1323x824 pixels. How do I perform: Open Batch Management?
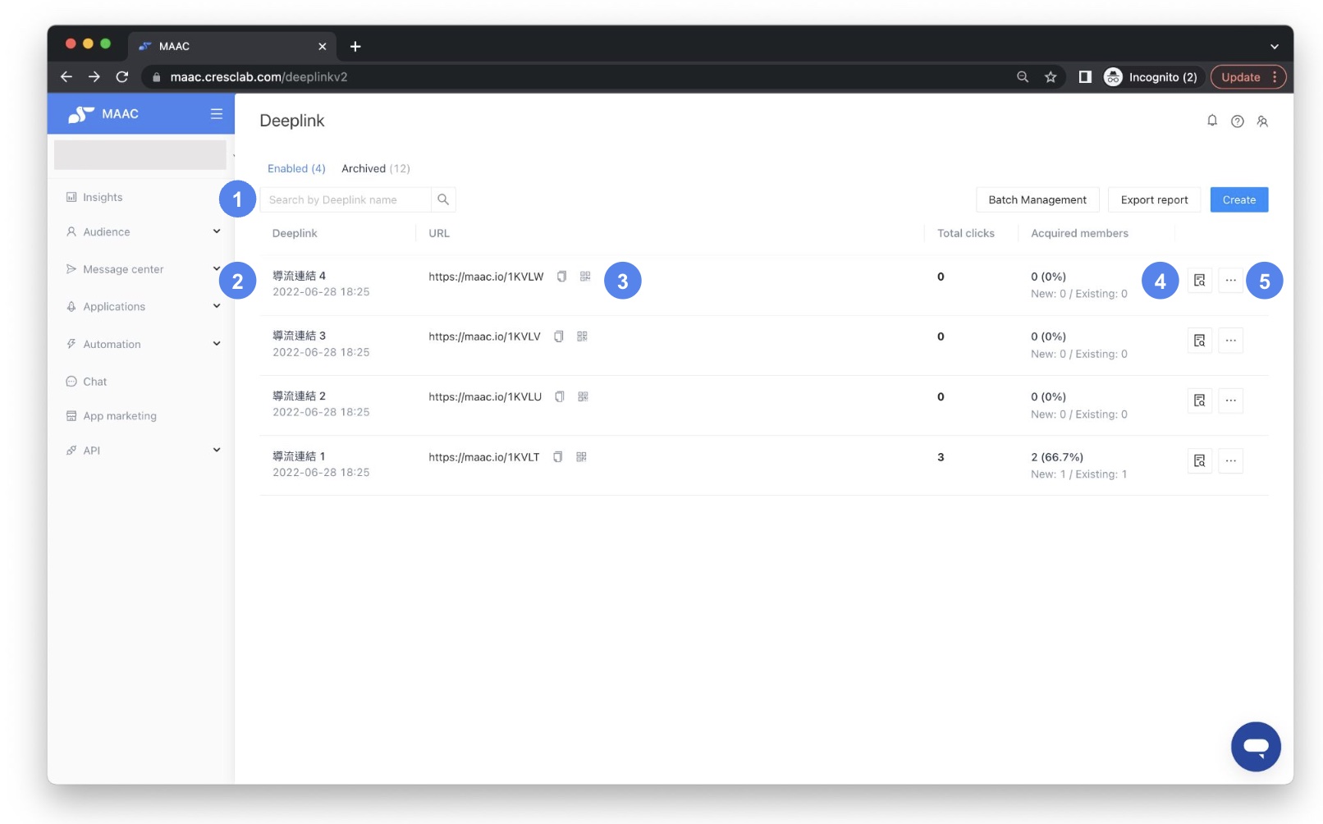(1037, 199)
